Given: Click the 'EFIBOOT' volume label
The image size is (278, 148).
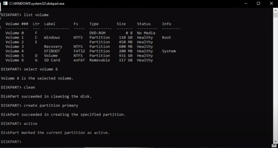Looking at the screenshot, I should (52, 51).
